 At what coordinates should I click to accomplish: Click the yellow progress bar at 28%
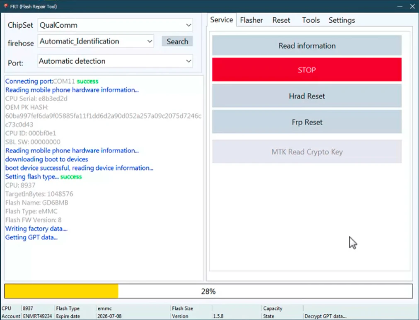pyautogui.click(x=61, y=291)
